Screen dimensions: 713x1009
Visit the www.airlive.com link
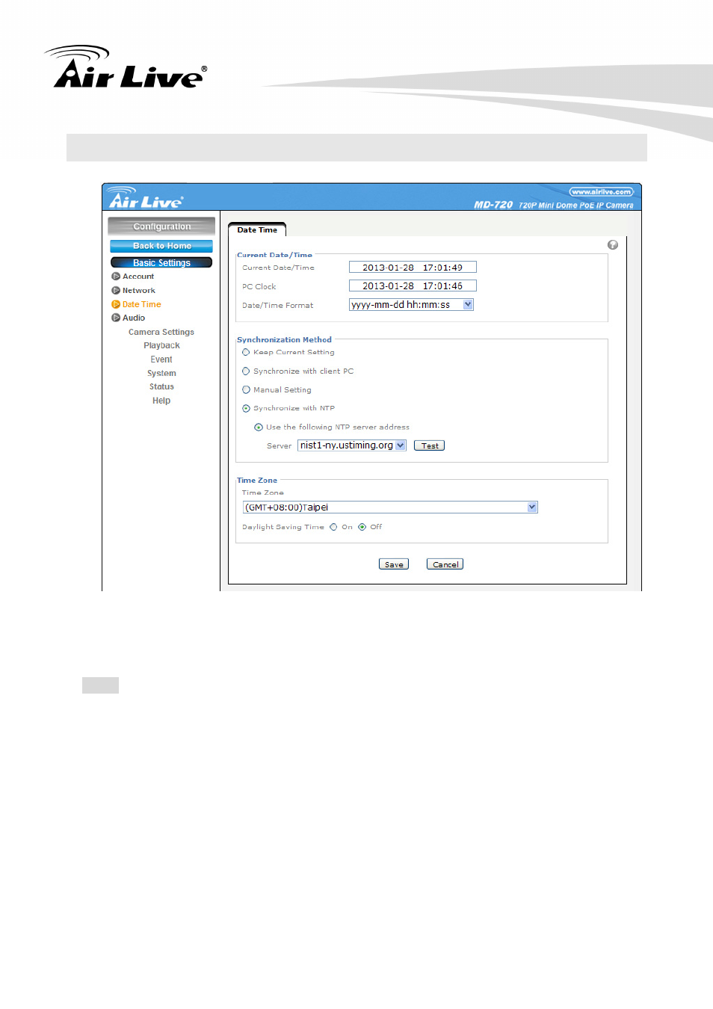pyautogui.click(x=601, y=192)
